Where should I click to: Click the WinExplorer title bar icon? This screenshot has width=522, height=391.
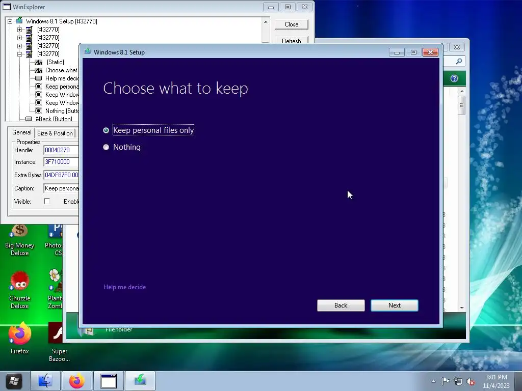6,7
